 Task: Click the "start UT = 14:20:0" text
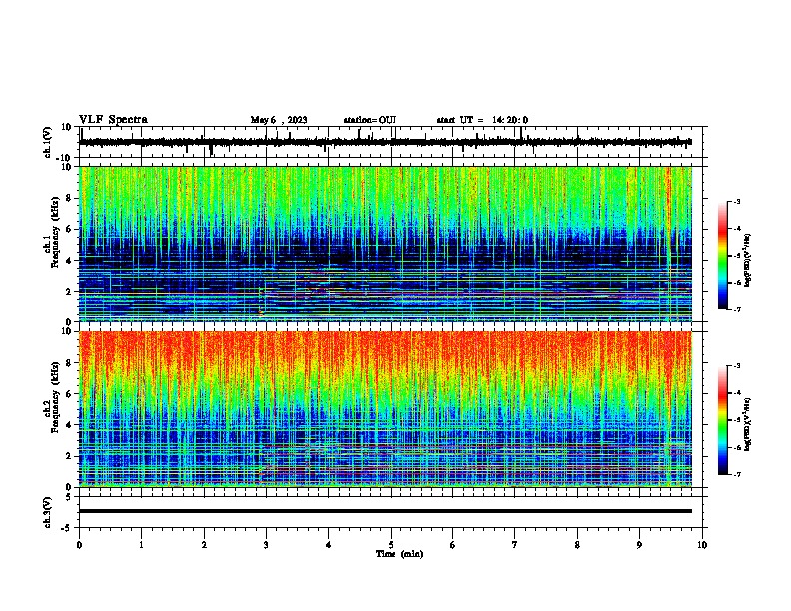[x=482, y=120]
